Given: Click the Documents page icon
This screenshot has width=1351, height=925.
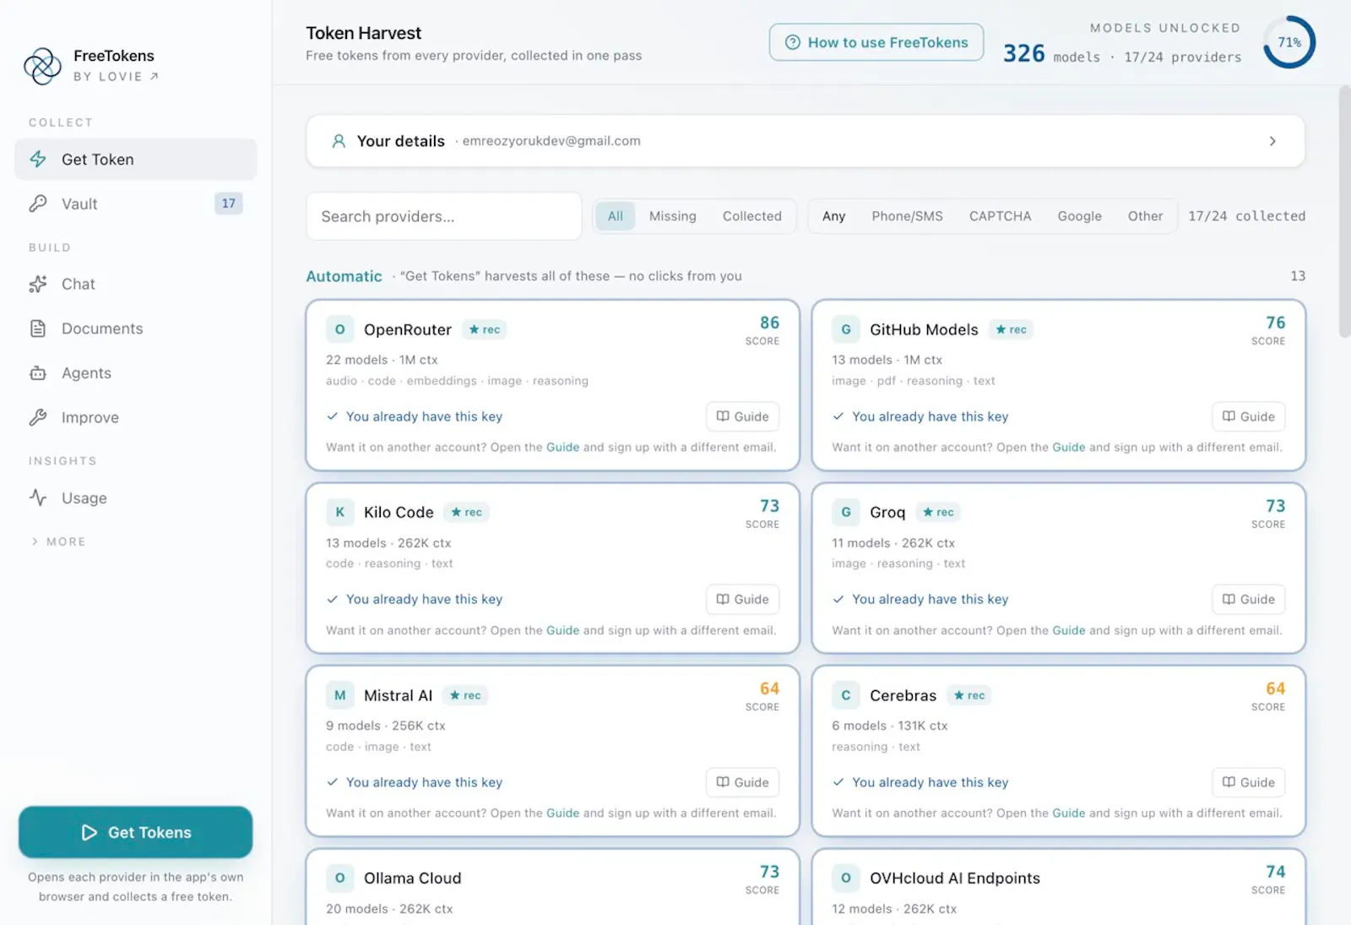Looking at the screenshot, I should click(x=38, y=329).
